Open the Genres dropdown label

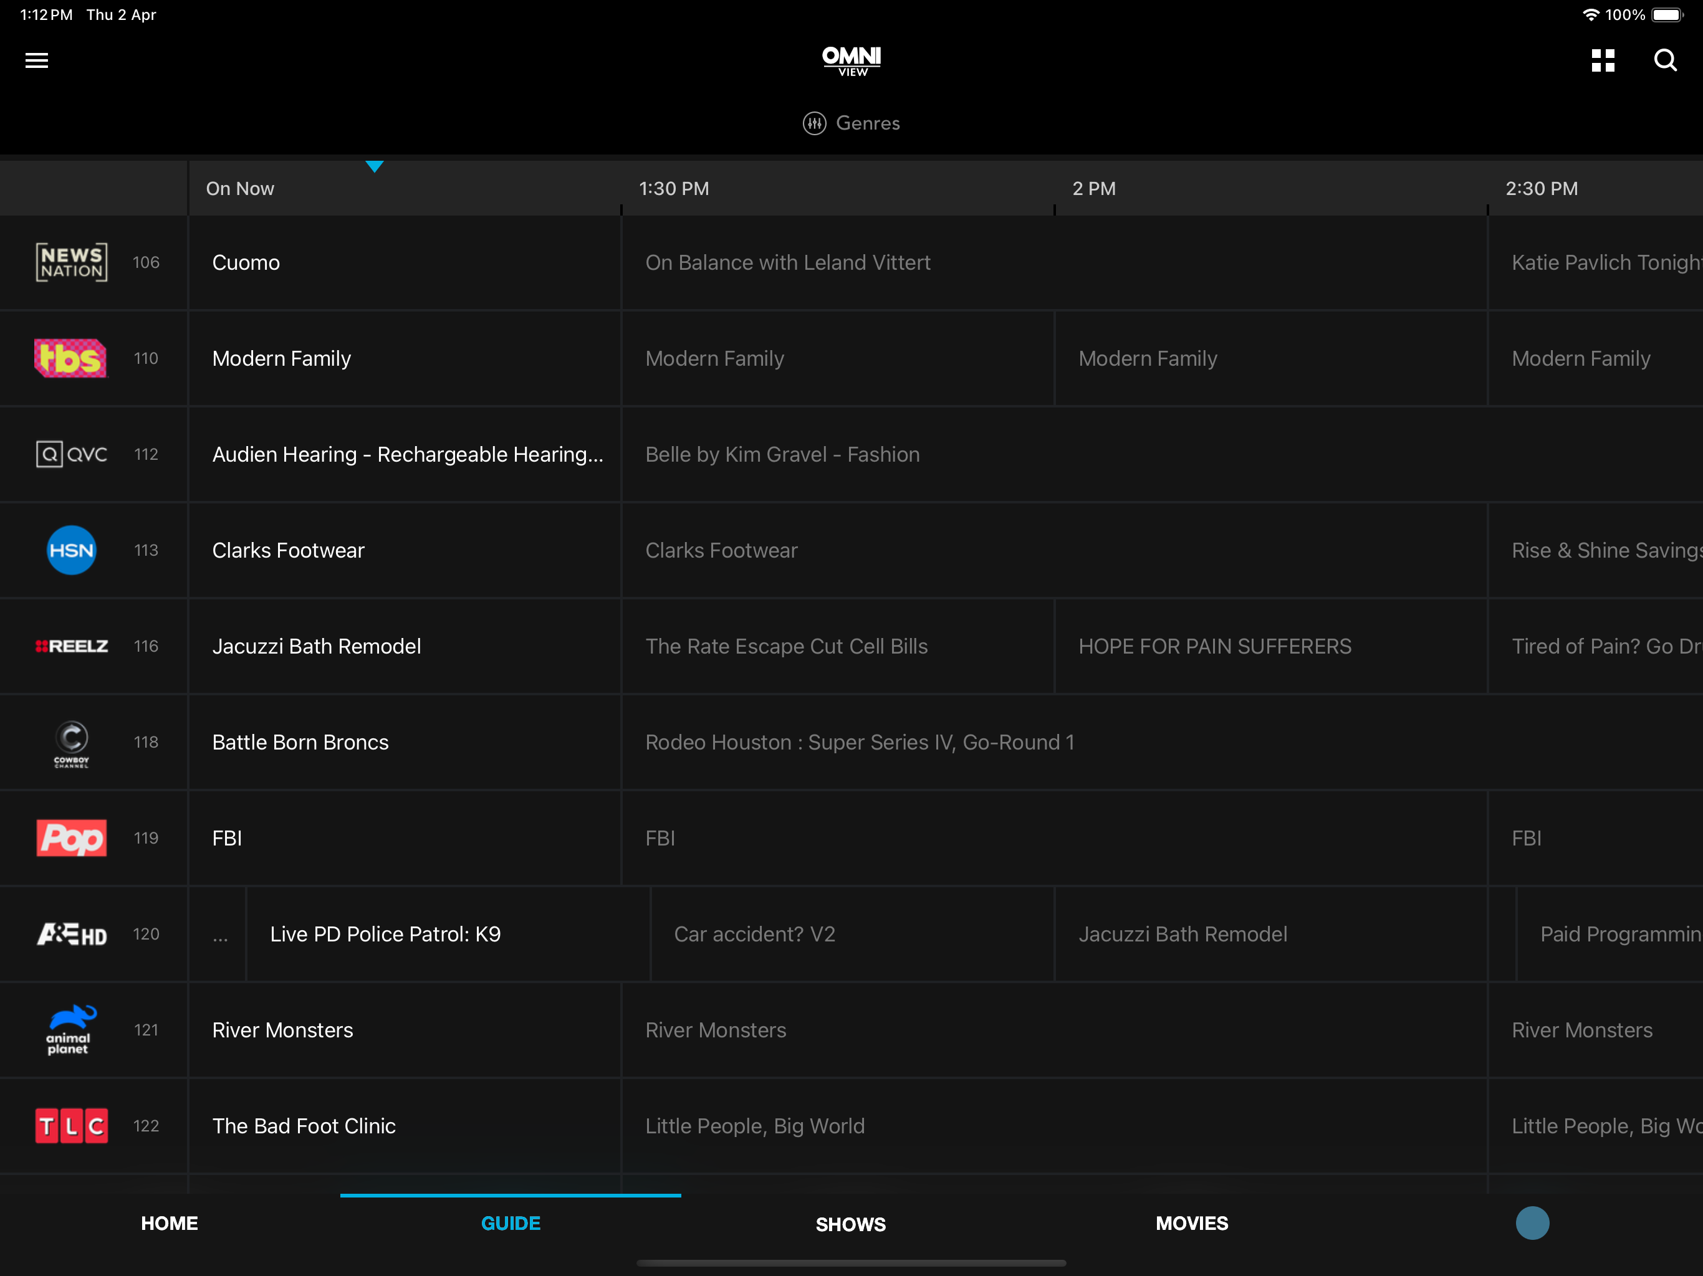868,123
